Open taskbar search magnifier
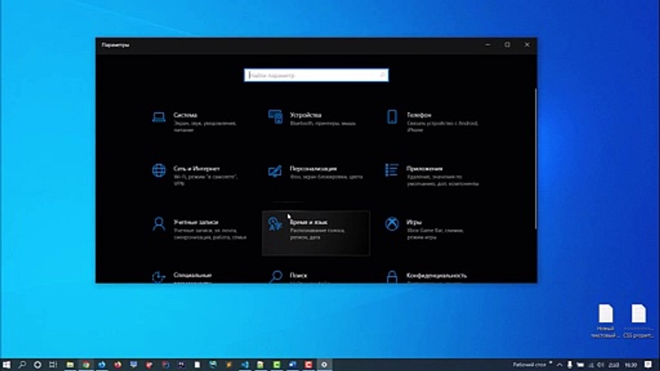Image resolution: width=660 pixels, height=371 pixels. click(x=22, y=365)
